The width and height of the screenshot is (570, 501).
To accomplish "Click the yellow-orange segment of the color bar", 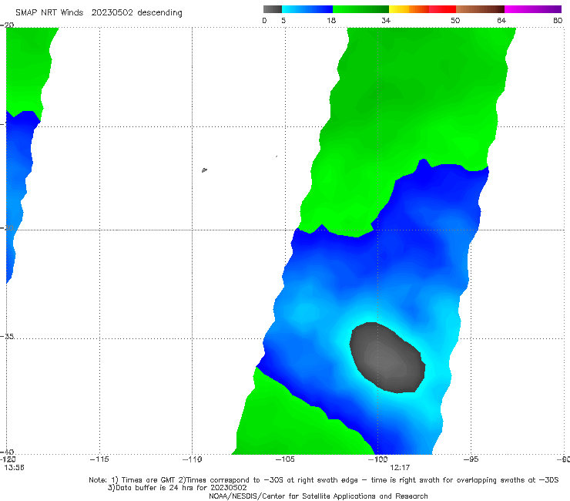I will click(409, 9).
